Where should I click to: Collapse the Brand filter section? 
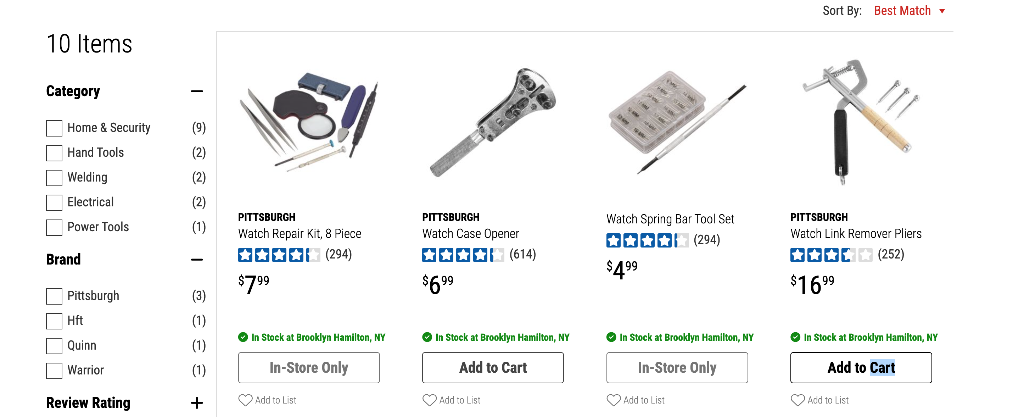click(x=197, y=259)
